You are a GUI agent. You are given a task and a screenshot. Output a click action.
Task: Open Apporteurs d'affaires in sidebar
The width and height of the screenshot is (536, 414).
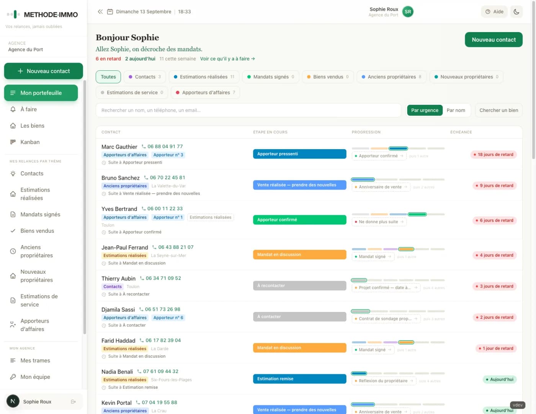tap(41, 325)
